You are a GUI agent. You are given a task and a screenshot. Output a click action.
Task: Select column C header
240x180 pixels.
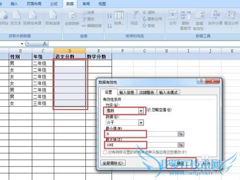[x=43, y=51]
